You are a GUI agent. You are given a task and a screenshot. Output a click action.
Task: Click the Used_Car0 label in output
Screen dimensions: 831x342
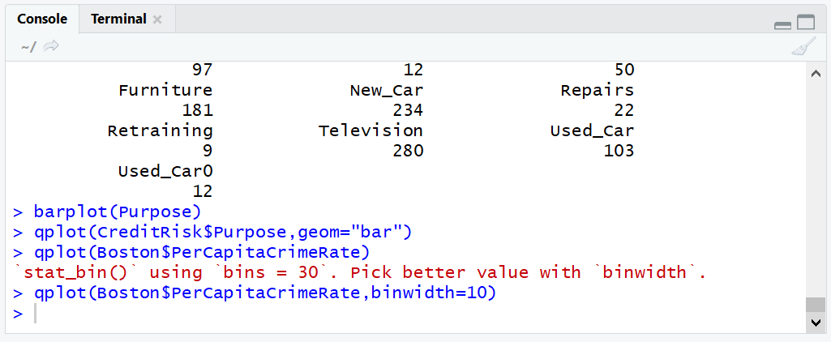tap(165, 171)
